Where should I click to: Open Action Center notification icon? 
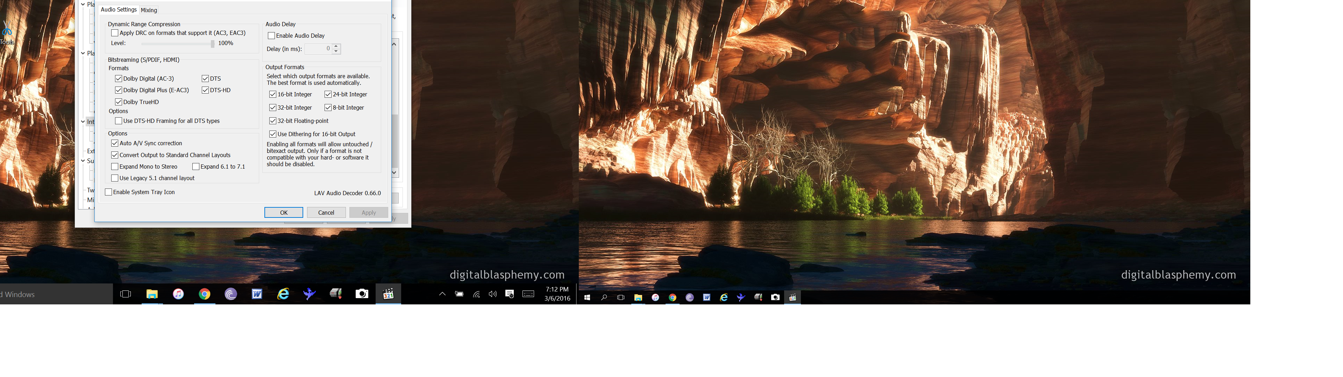(x=510, y=294)
